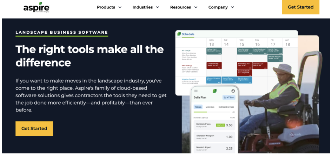Click Get Started below the hero paragraph
Image resolution: width=332 pixels, height=155 pixels.
point(34,128)
